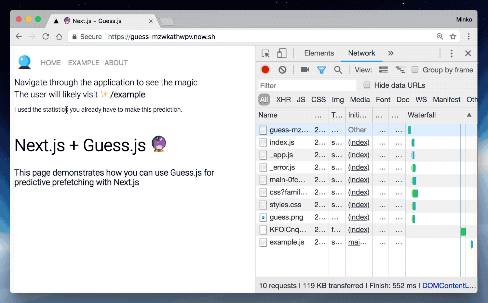
Task: Click the DOMContentLoaded status bar text
Action: tap(449, 286)
